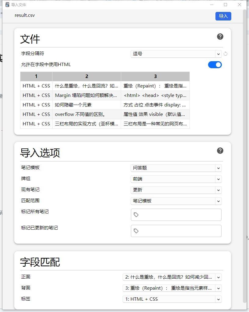Image resolution: width=249 pixels, height=312 pixels.
Task: Open the 正面 field mapping dropdown
Action: 172,277
